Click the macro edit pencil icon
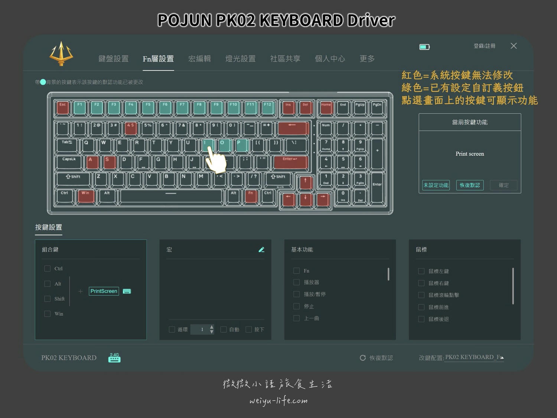This screenshot has width=557, height=418. [x=261, y=250]
